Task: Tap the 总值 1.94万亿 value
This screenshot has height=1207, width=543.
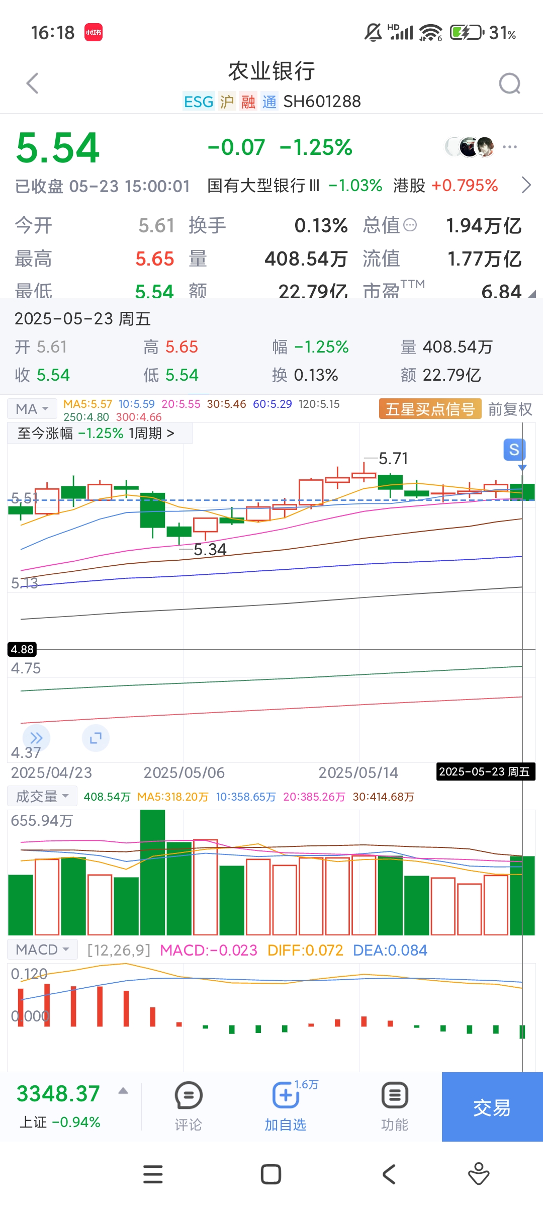Action: [484, 225]
